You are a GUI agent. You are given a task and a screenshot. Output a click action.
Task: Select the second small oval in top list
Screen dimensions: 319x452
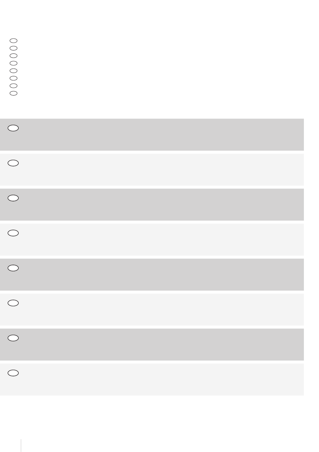coord(13,48)
